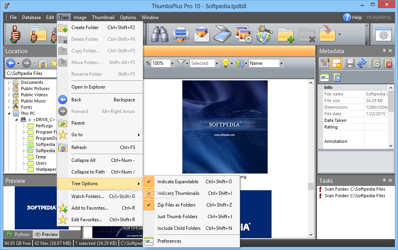Click the thumbs-up icon in toolbar
The width and height of the screenshot is (398, 250).
click(15, 34)
